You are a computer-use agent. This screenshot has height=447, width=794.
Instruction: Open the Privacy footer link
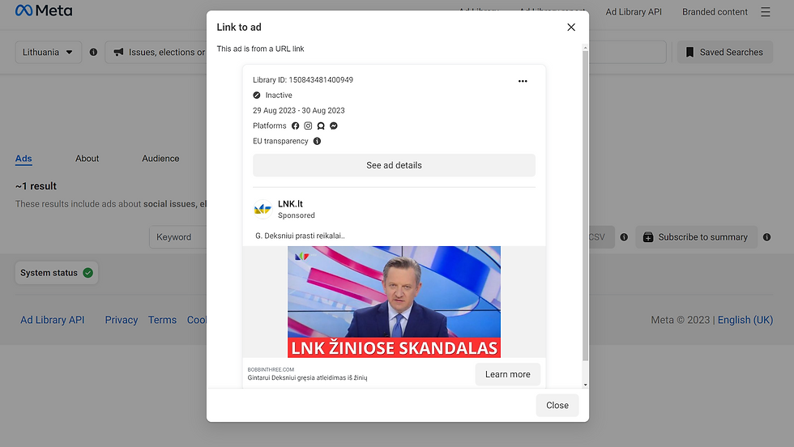[x=121, y=320]
